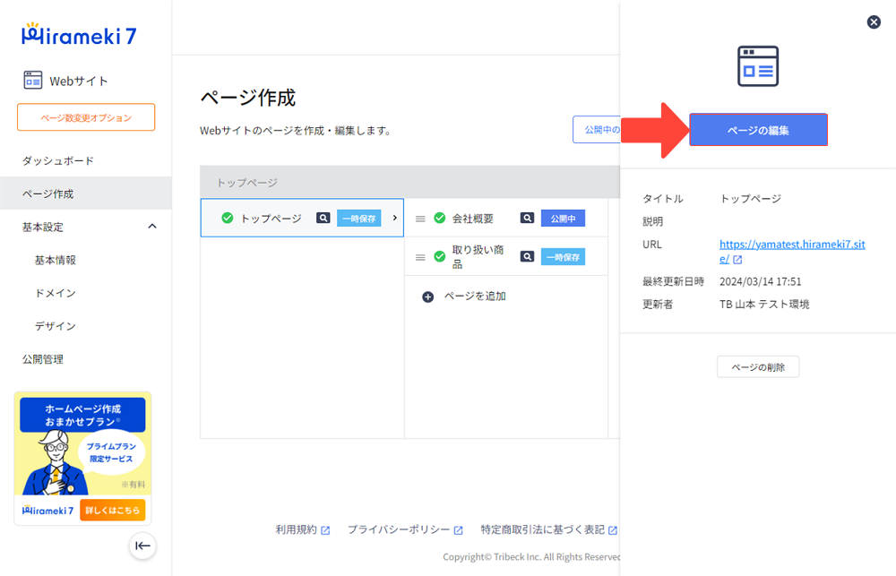Click the partially hidden 公開中の button
The image size is (896, 576).
(597, 130)
